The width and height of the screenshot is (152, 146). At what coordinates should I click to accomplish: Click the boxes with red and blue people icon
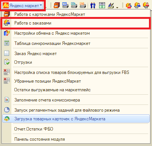click(x=129, y=5)
